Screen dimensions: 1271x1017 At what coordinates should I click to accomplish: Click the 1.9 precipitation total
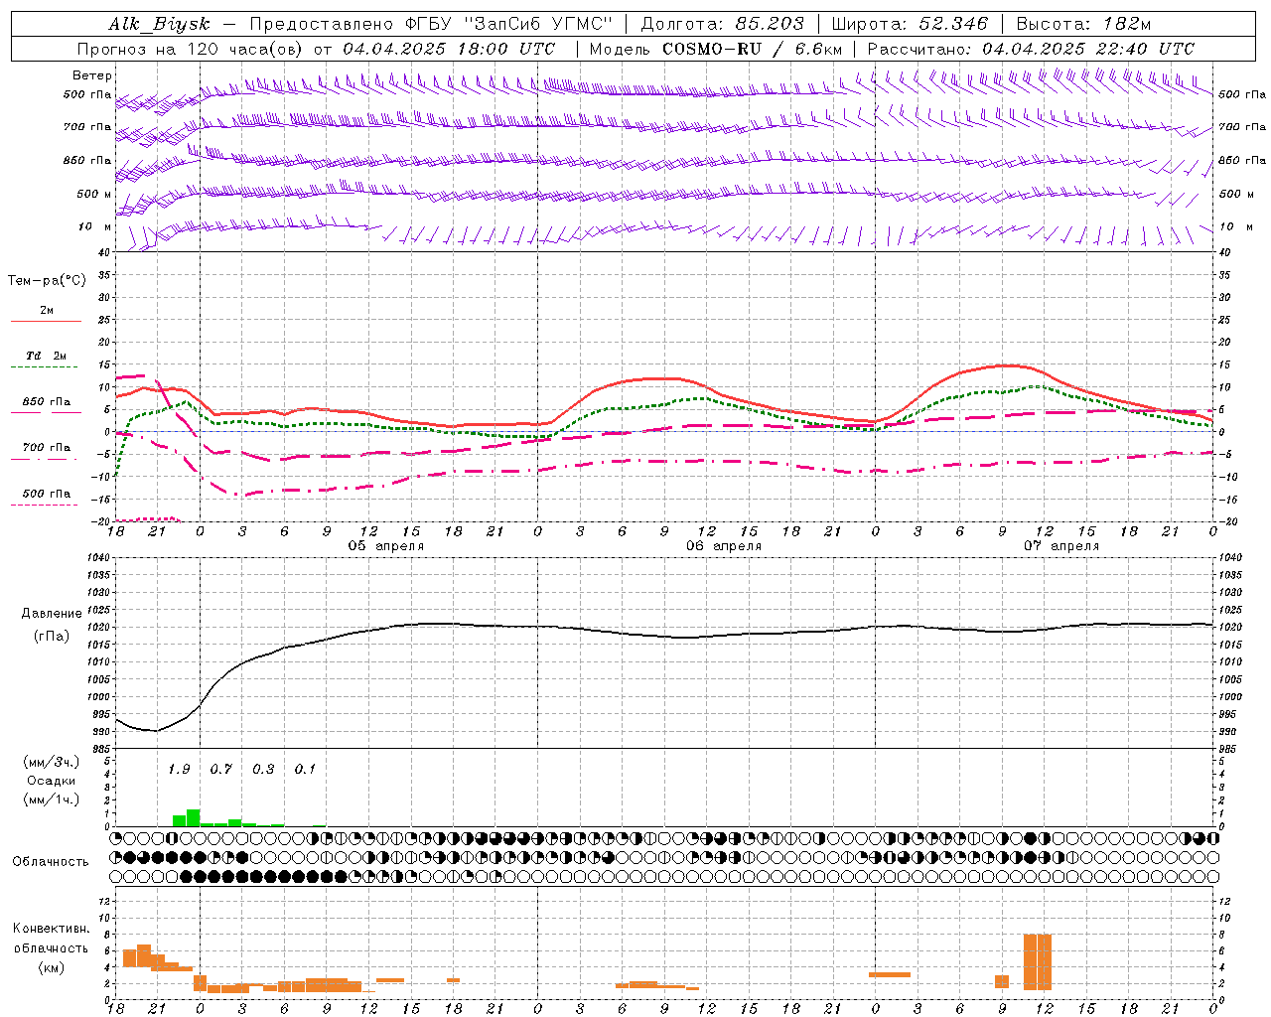tap(179, 770)
